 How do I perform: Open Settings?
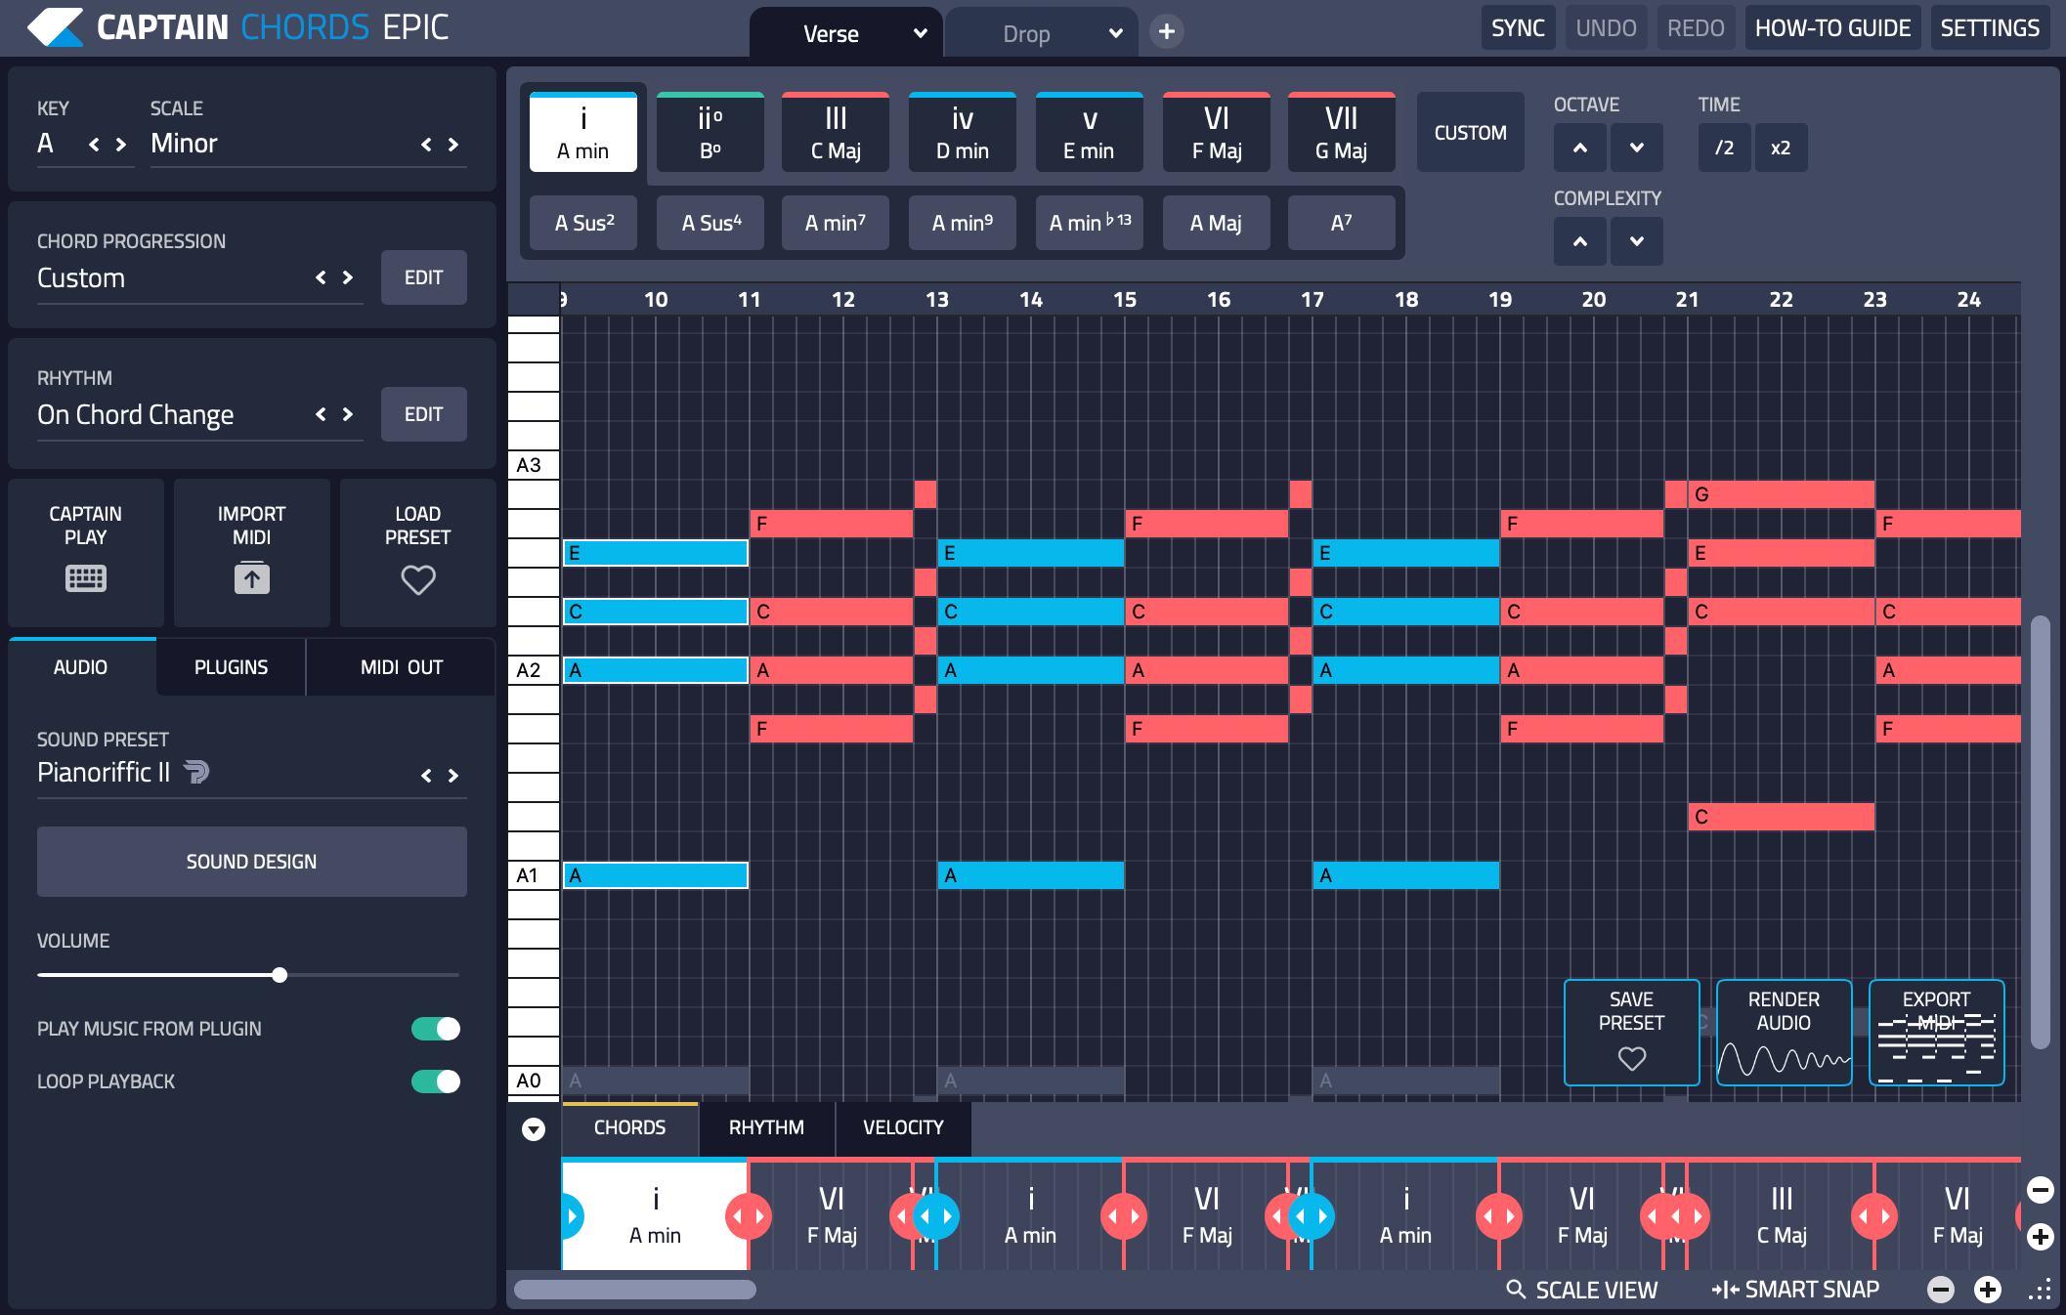pyautogui.click(x=1990, y=27)
